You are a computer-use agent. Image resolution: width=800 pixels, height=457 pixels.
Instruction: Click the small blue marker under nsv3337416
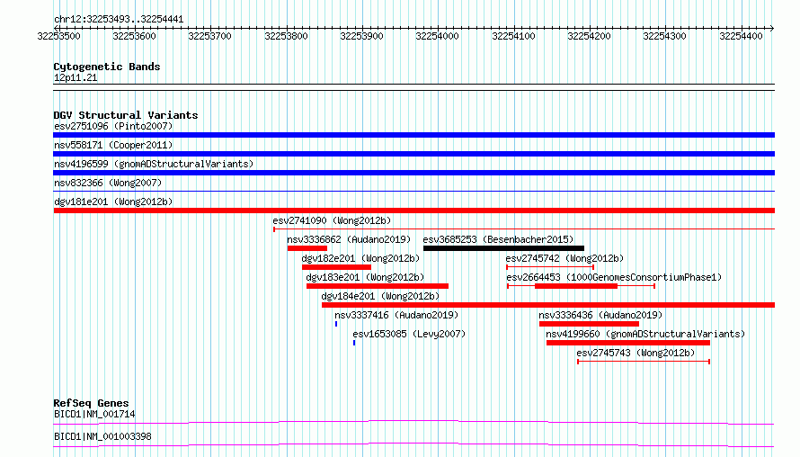pos(336,324)
